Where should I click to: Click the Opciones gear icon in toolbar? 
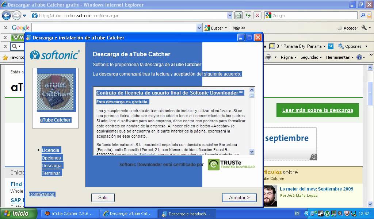(x=341, y=46)
